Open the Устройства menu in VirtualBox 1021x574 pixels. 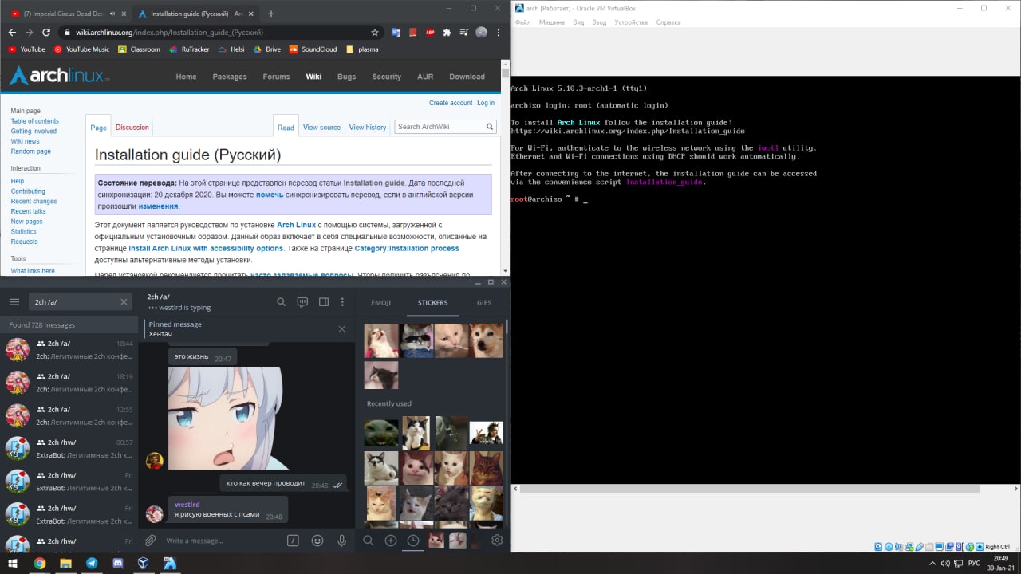coord(631,22)
